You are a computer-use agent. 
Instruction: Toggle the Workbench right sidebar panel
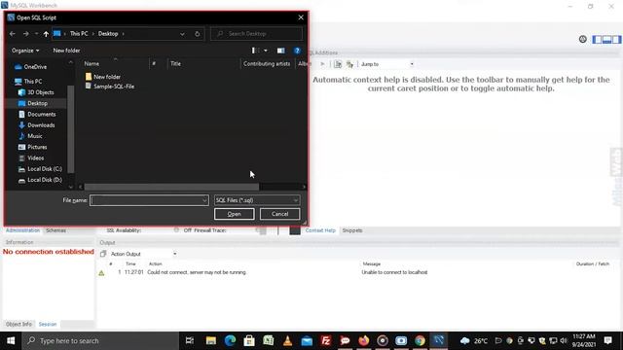(x=616, y=40)
